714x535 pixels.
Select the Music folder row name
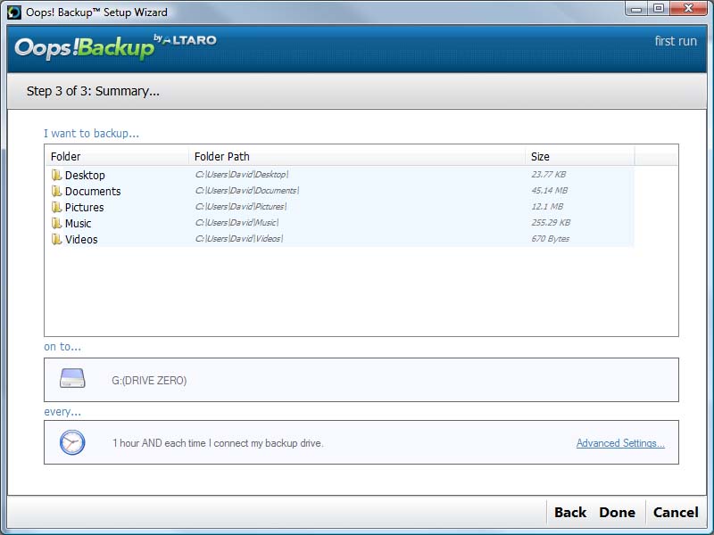pyautogui.click(x=78, y=224)
